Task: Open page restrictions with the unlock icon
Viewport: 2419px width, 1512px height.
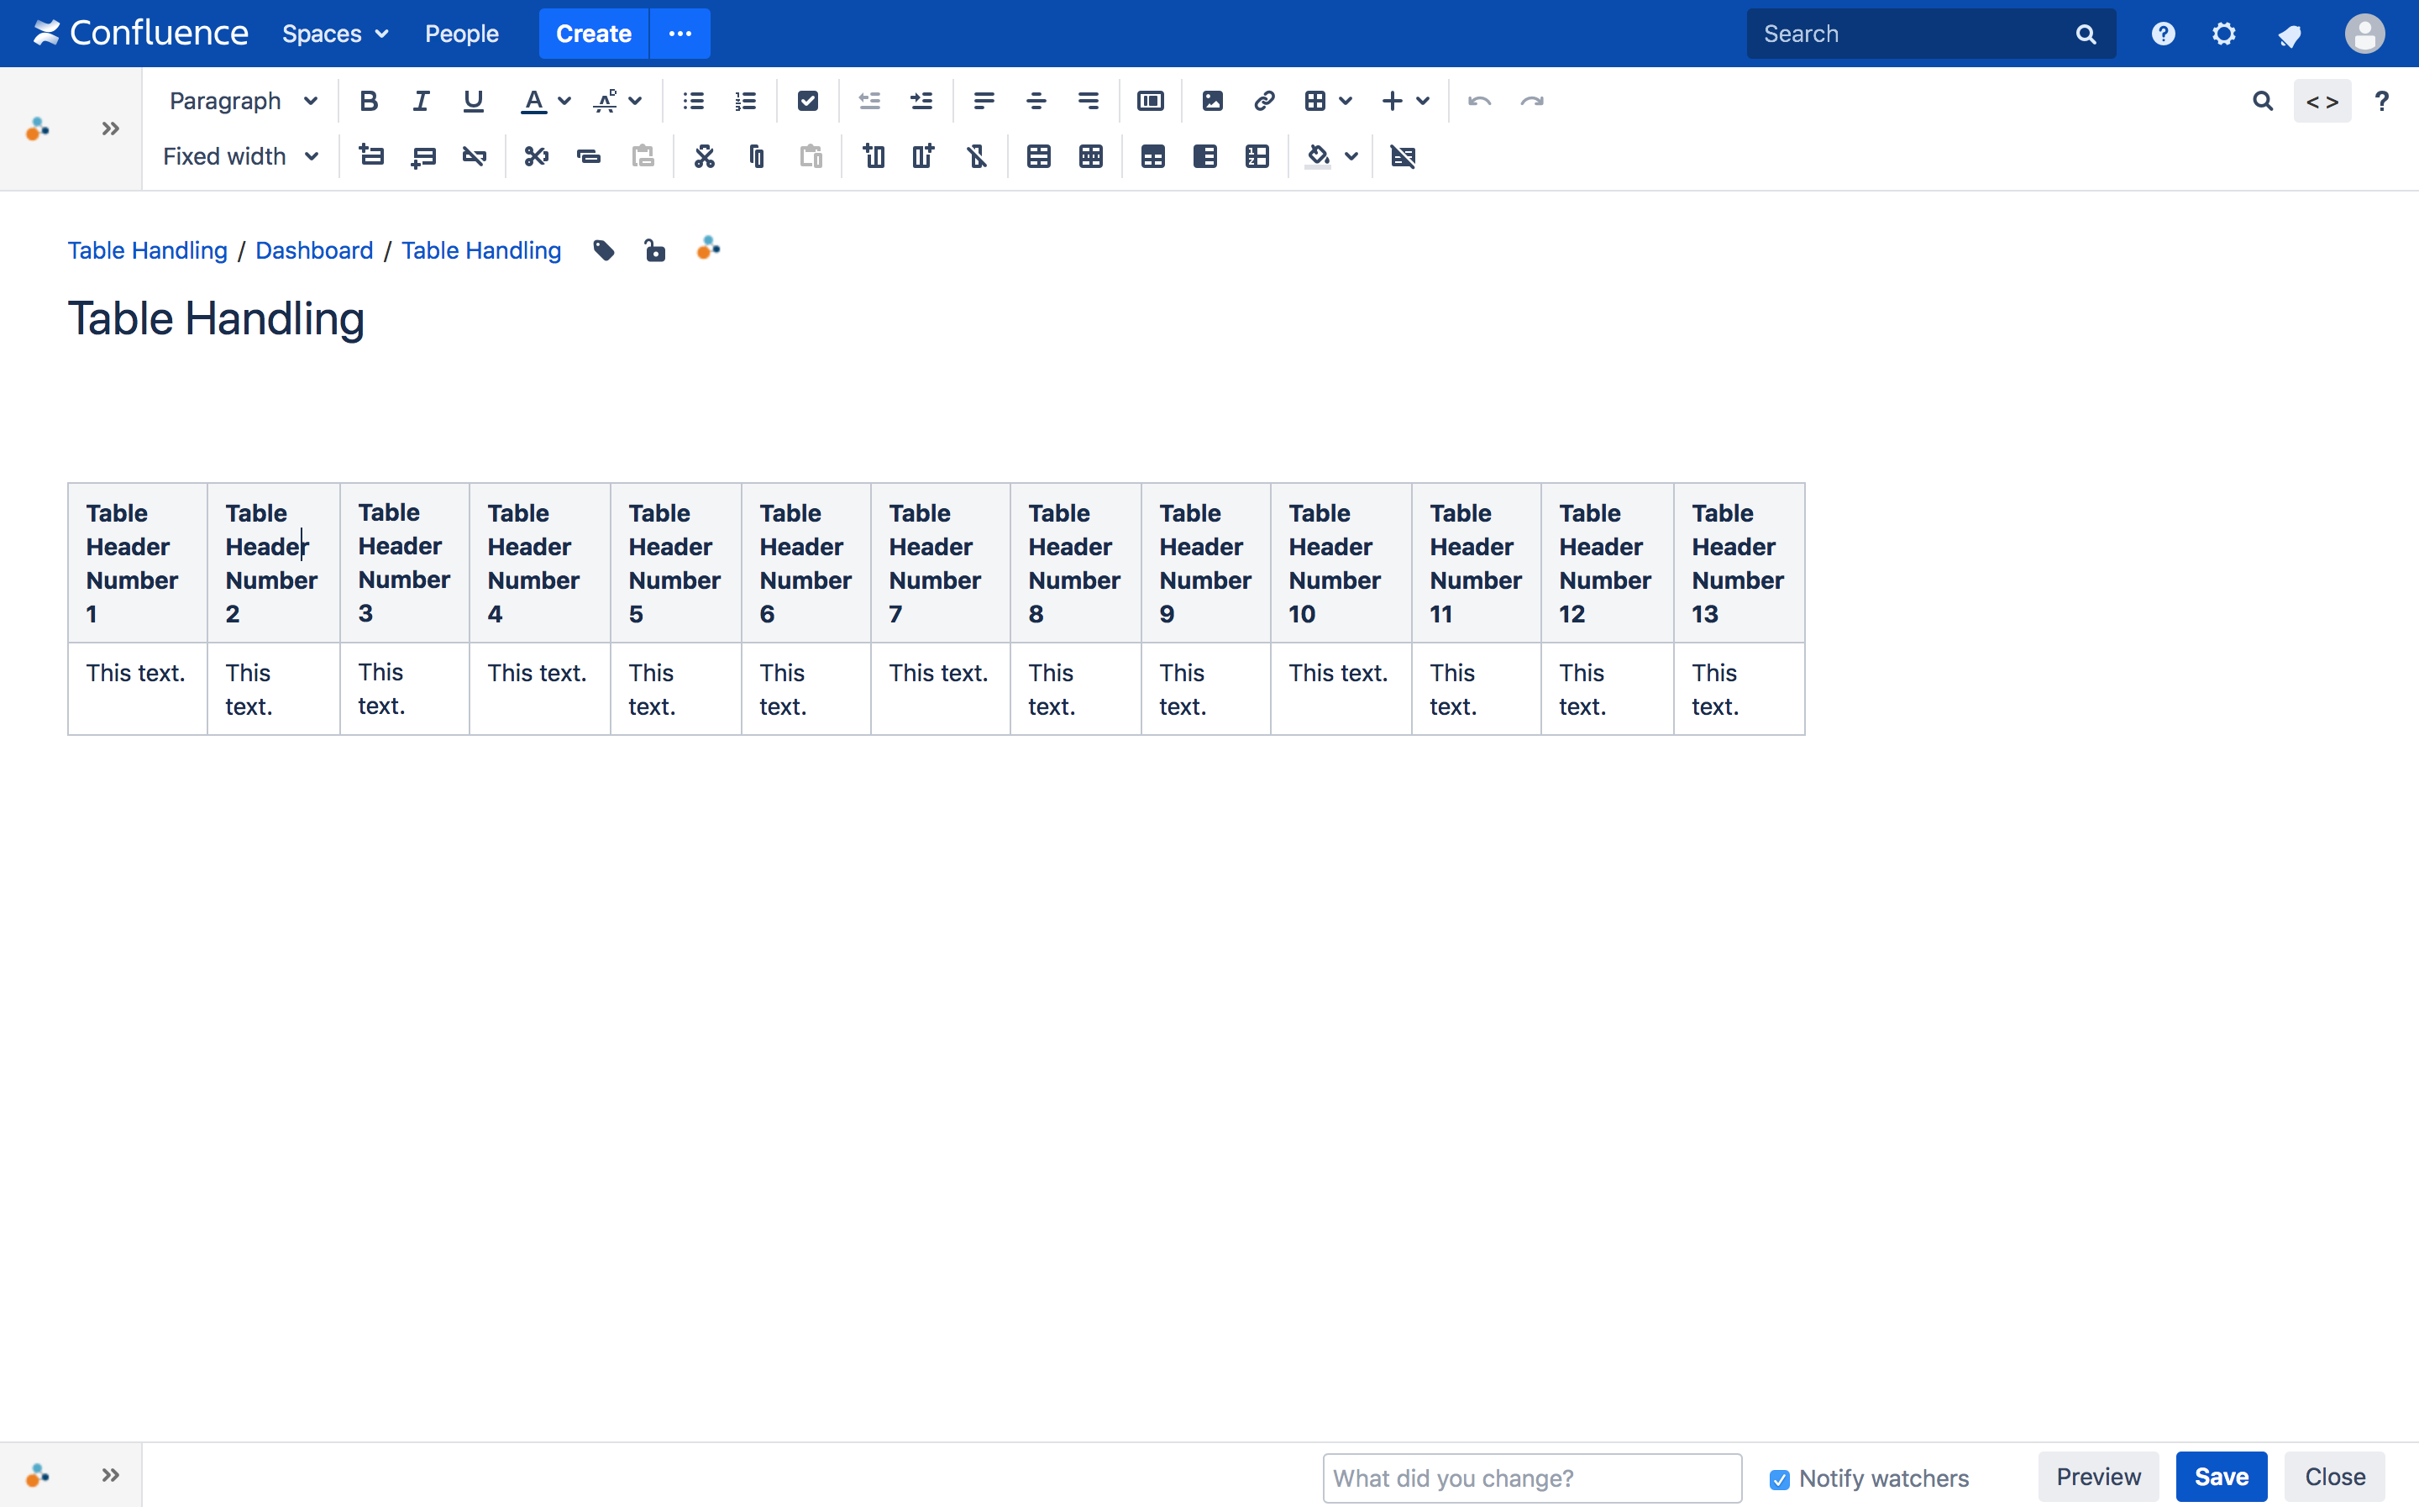Action: [x=655, y=250]
